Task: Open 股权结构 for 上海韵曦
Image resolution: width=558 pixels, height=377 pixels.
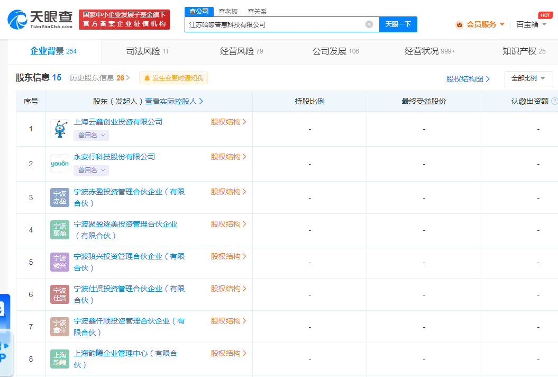Action: point(228,354)
